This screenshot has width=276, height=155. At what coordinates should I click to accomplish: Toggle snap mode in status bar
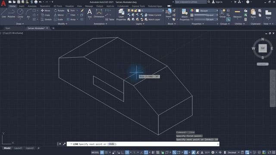107,152
